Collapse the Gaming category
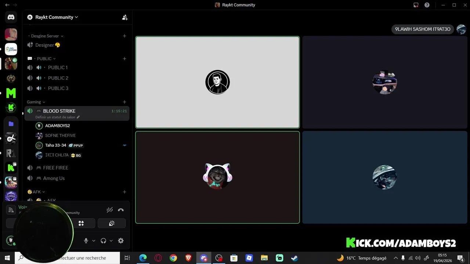 (x=36, y=102)
